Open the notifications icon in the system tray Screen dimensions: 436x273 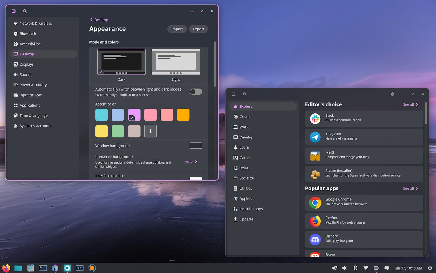[387, 268]
